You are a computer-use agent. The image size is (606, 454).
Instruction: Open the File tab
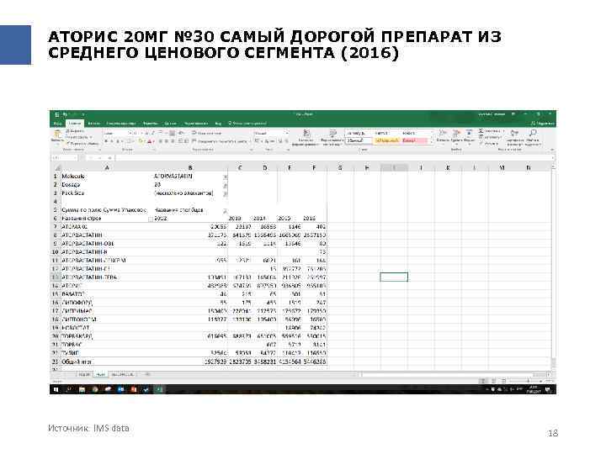(x=57, y=124)
